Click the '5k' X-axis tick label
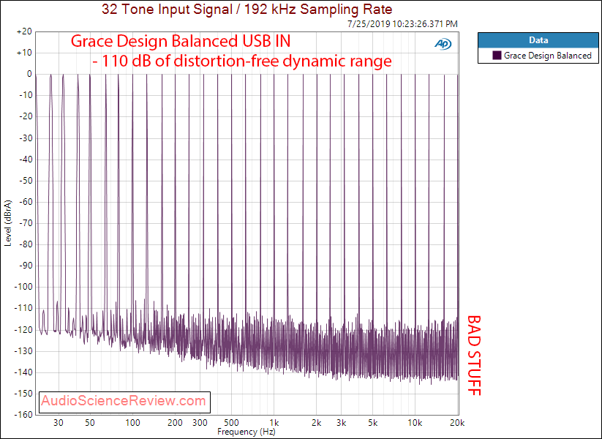602x439 pixels. [x=372, y=423]
